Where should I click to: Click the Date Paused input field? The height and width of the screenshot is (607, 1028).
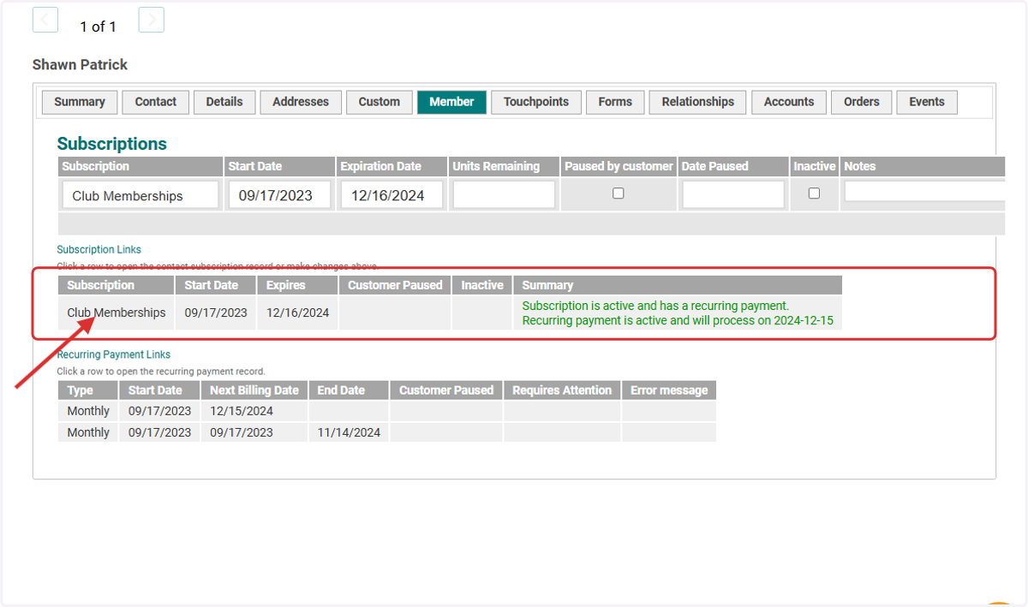[733, 195]
